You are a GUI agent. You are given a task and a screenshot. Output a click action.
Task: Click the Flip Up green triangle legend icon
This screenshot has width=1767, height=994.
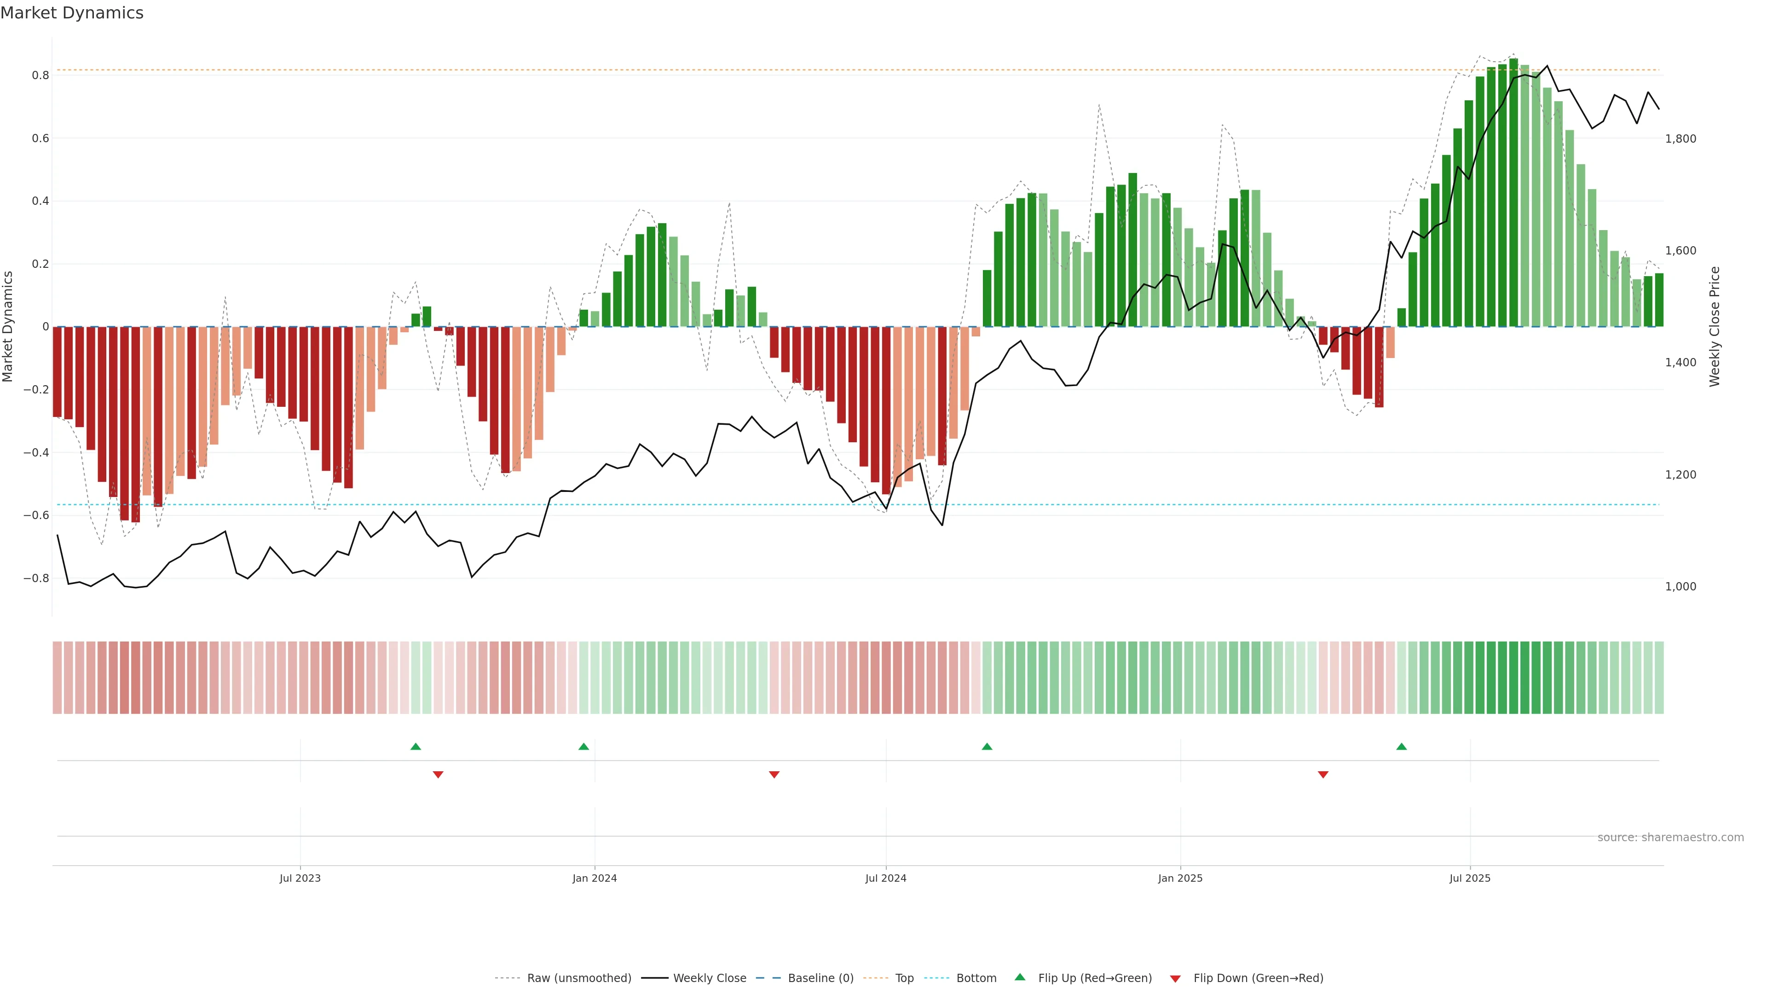coord(1020,977)
